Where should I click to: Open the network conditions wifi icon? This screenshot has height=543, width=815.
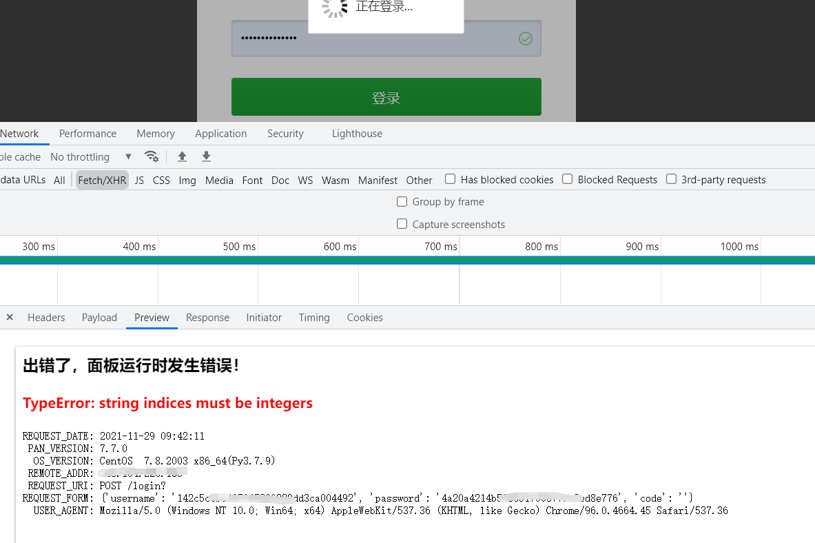pos(152,156)
